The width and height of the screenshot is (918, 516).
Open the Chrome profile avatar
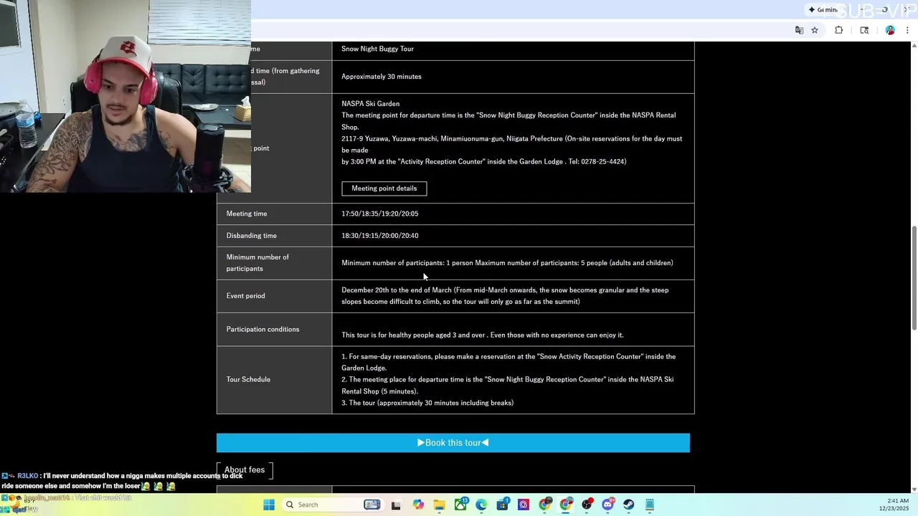click(x=890, y=30)
